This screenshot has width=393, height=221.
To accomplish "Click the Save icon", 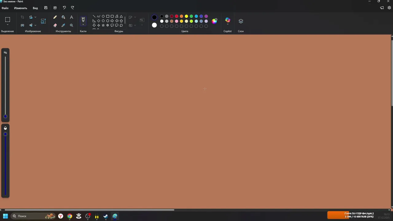I will (46, 8).
